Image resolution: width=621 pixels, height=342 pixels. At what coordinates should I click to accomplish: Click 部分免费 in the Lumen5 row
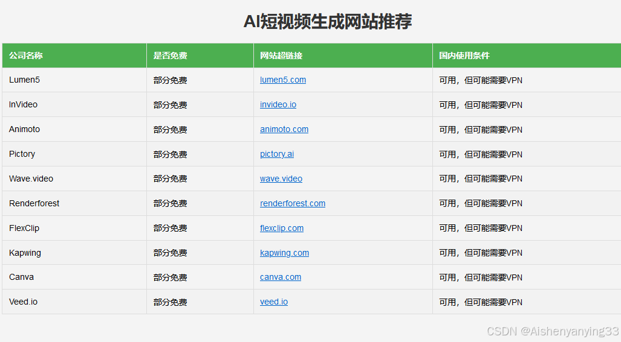tap(171, 80)
